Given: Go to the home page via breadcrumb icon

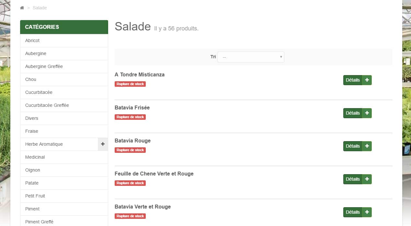Looking at the screenshot, I should click(22, 8).
